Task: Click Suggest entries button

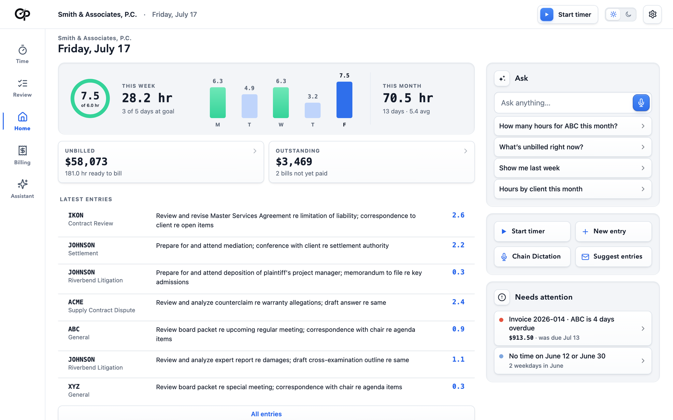Action: [x=613, y=256]
